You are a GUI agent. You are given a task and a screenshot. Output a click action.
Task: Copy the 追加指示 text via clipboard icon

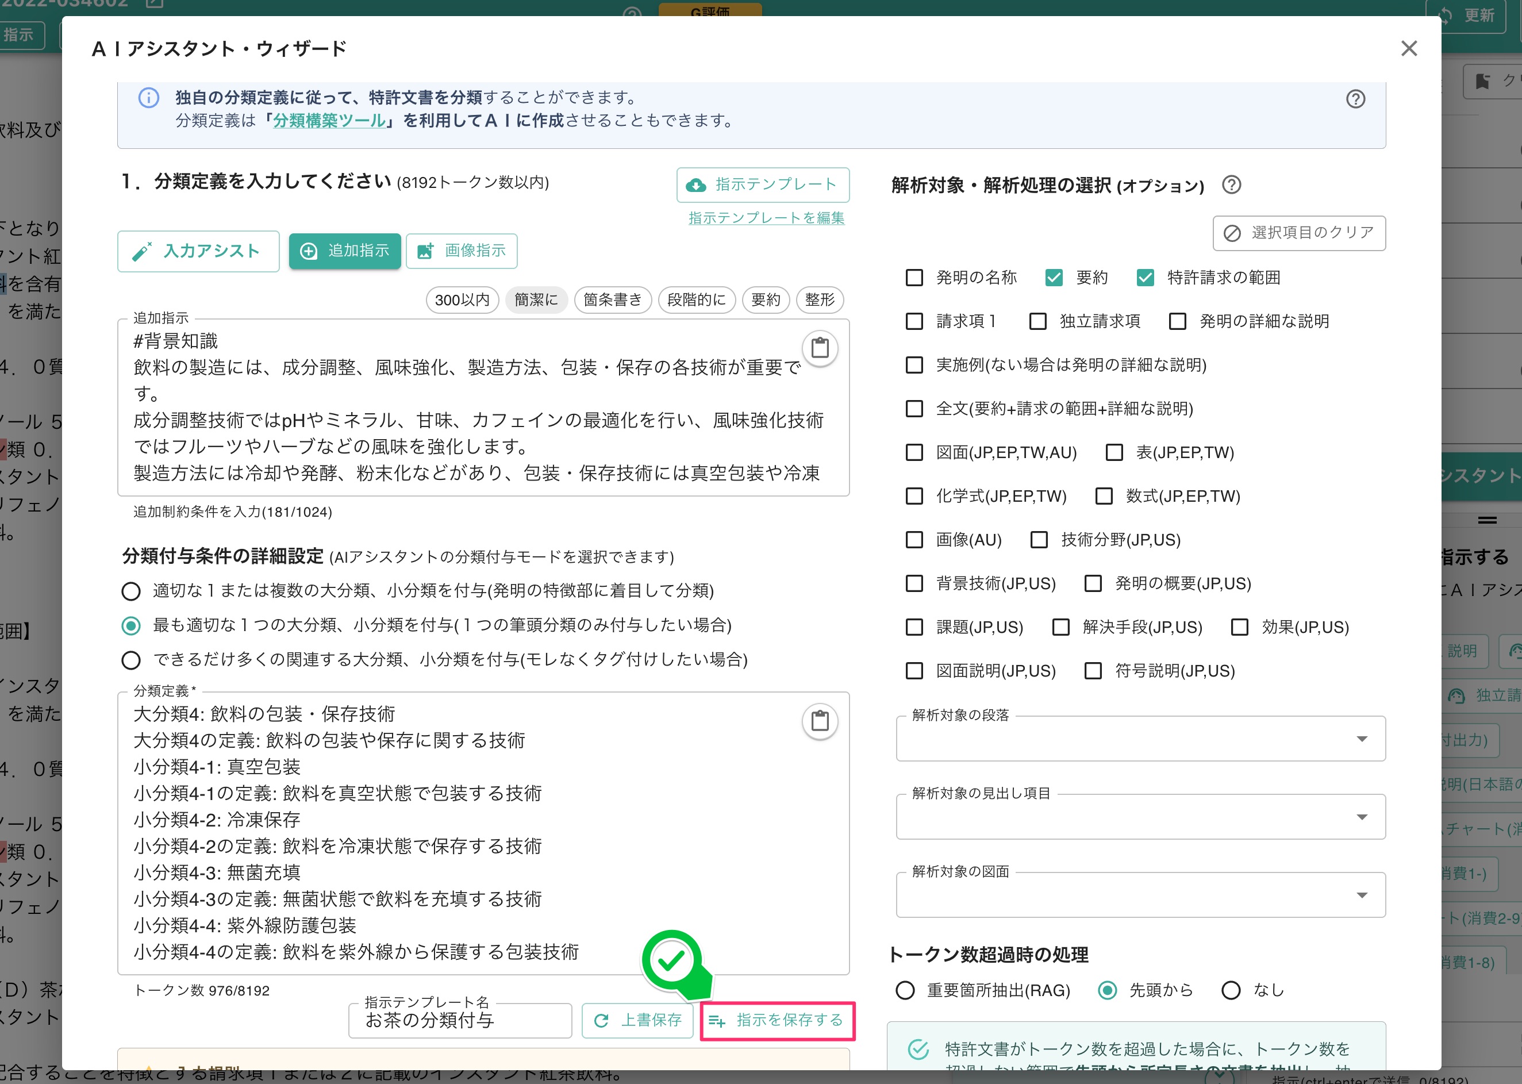820,348
